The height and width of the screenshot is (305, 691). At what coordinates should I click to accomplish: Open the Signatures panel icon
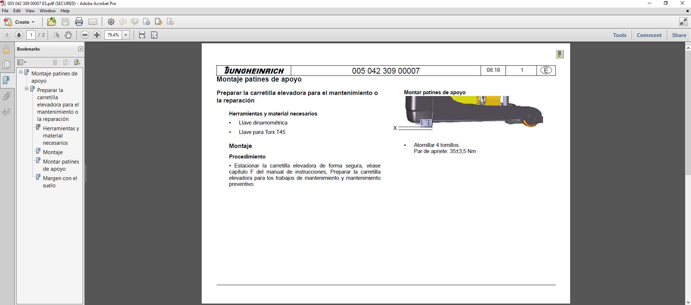click(x=6, y=112)
